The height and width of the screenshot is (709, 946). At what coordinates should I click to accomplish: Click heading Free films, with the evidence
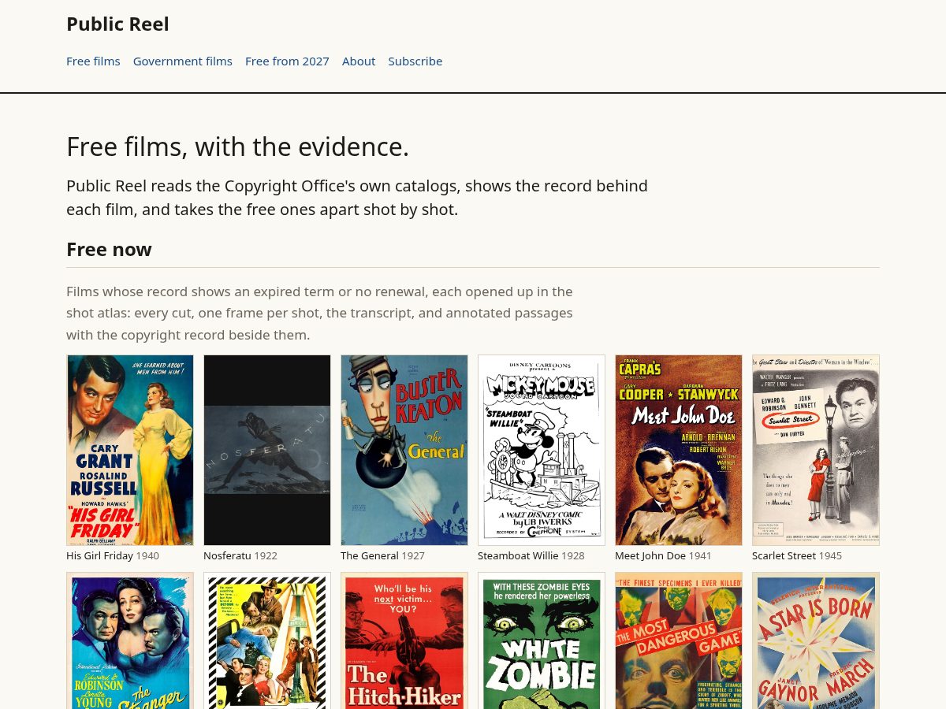[238, 147]
